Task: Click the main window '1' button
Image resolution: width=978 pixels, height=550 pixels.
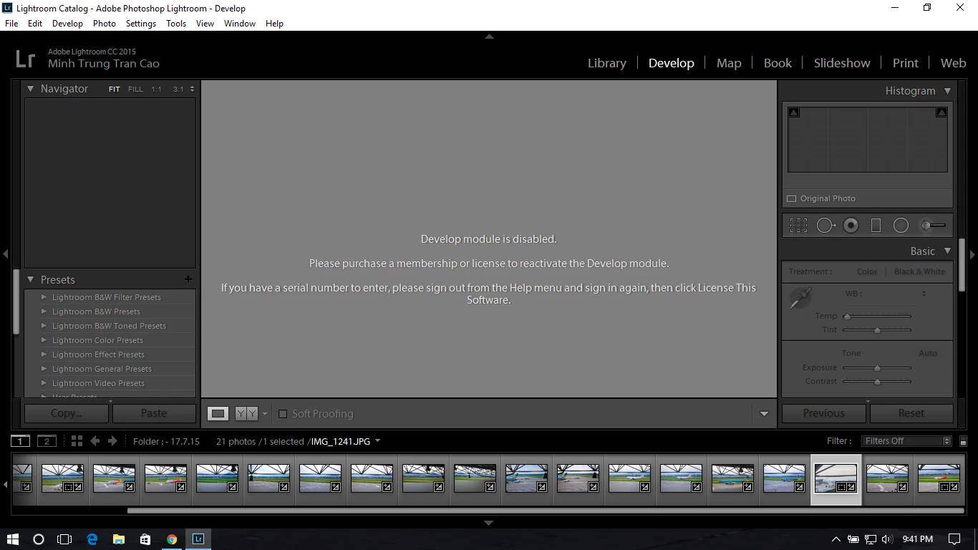Action: click(x=21, y=441)
